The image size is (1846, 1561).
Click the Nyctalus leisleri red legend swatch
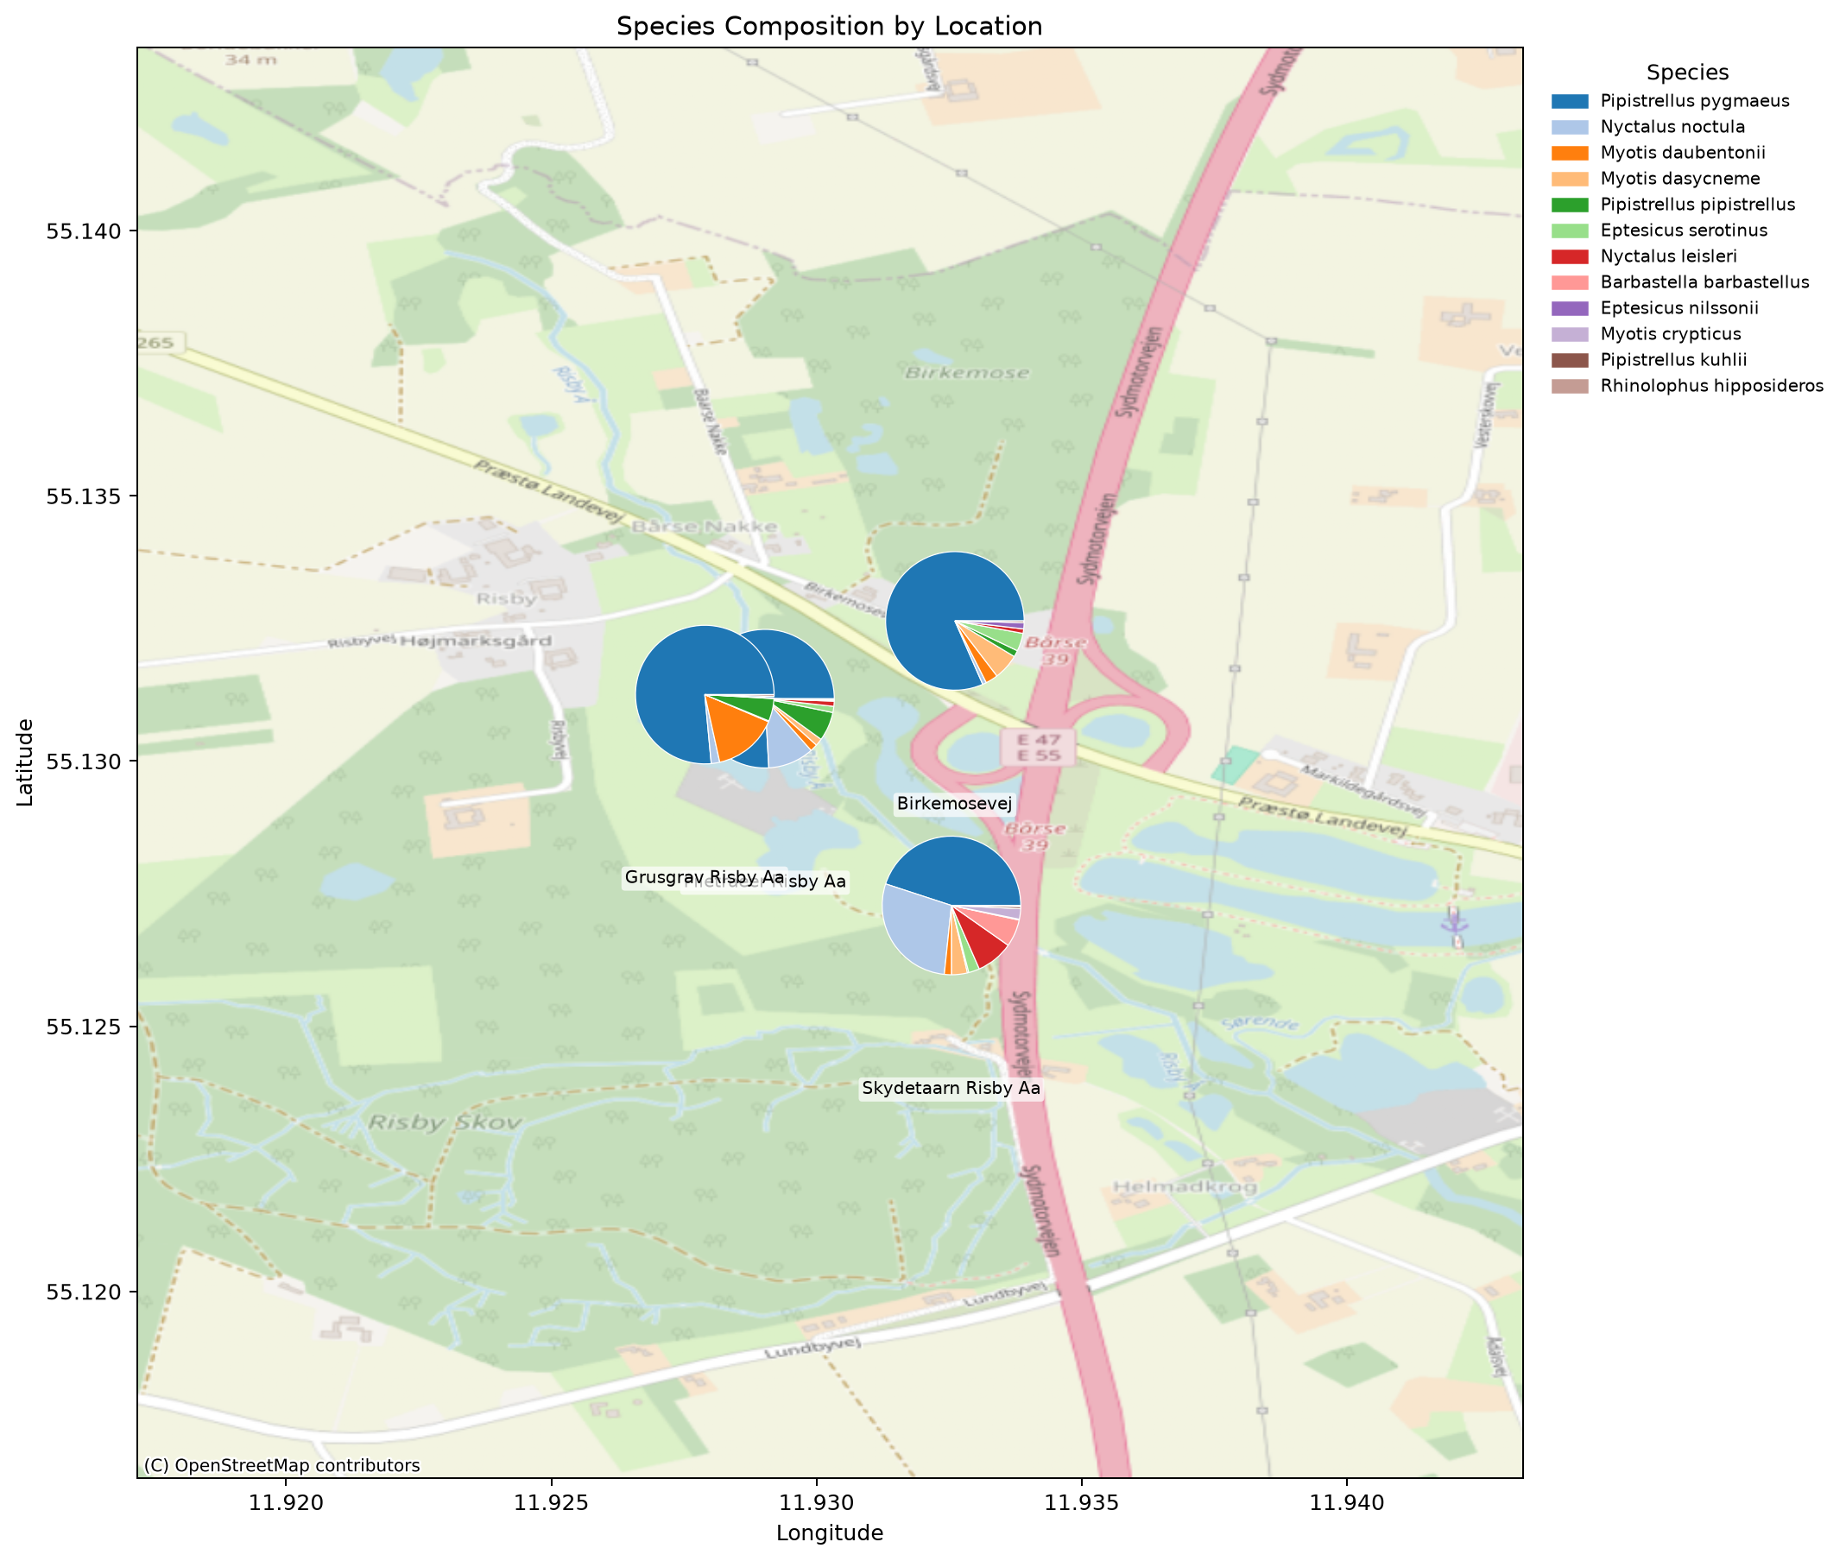tap(1570, 256)
